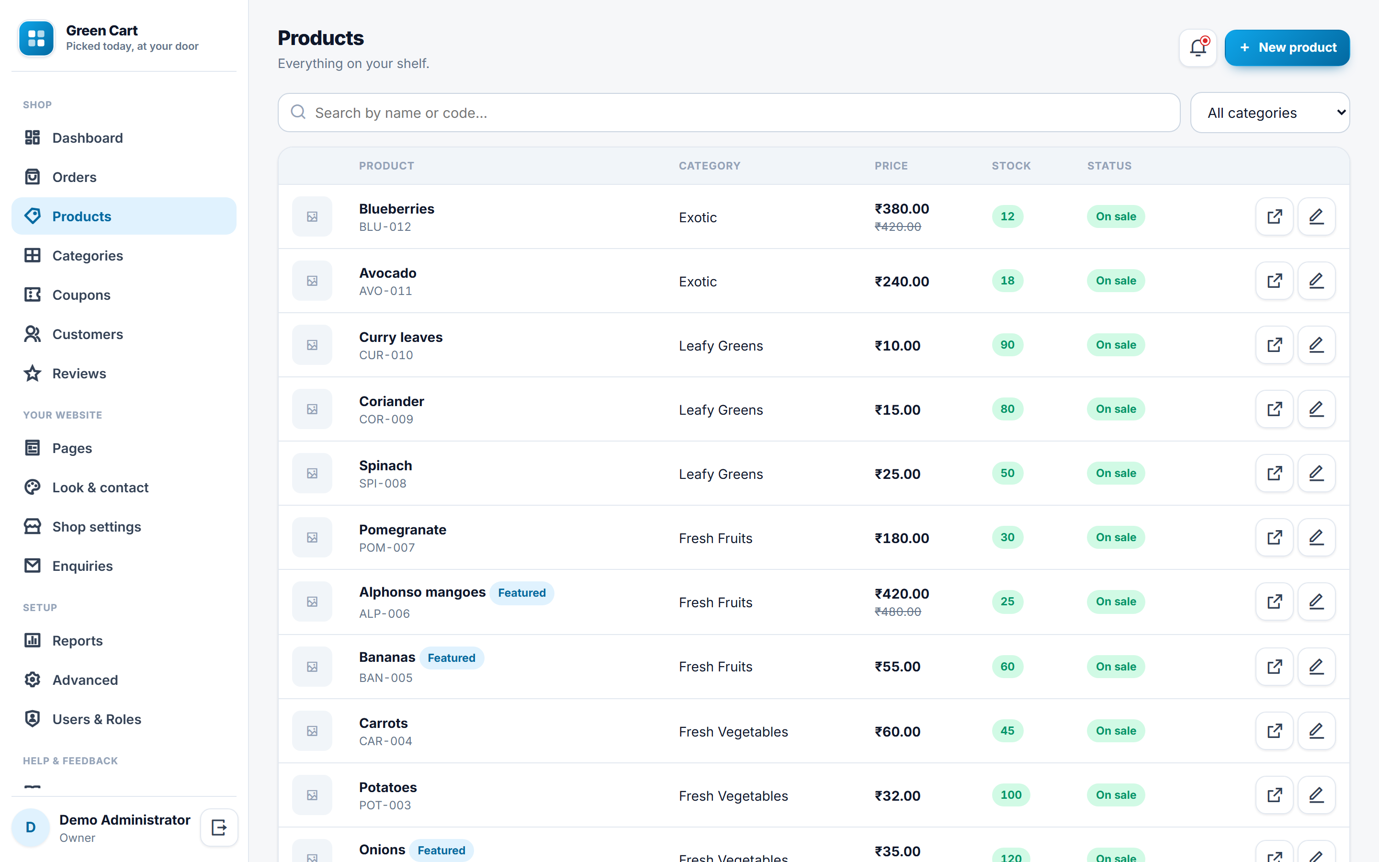
Task: Edit the Blueberries product
Action: pos(1316,216)
